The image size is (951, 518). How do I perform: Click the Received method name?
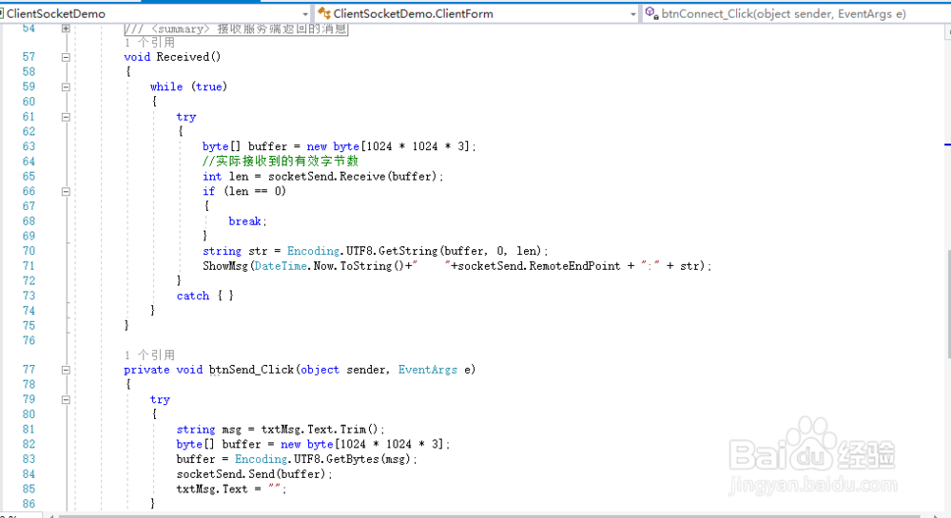183,57
